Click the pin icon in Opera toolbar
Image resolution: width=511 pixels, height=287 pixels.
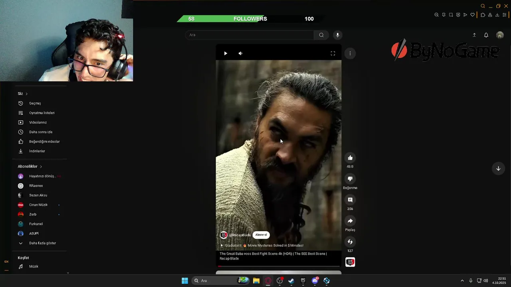pos(444,15)
